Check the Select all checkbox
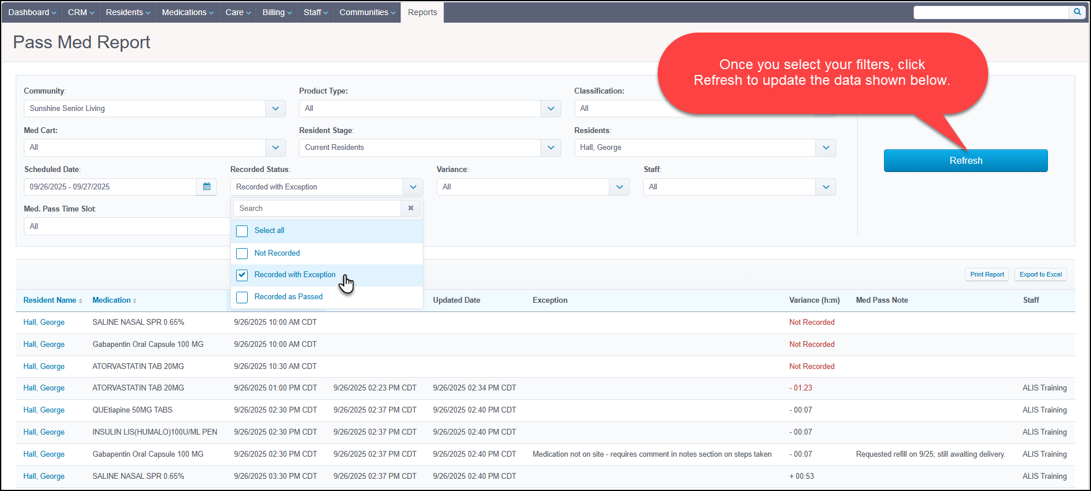Viewport: 1091px width, 491px height. click(242, 231)
